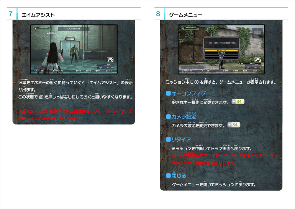This screenshot has width=295, height=209.
Task: Click the ZL button icon in the aim assist text
Action: (41, 97)
